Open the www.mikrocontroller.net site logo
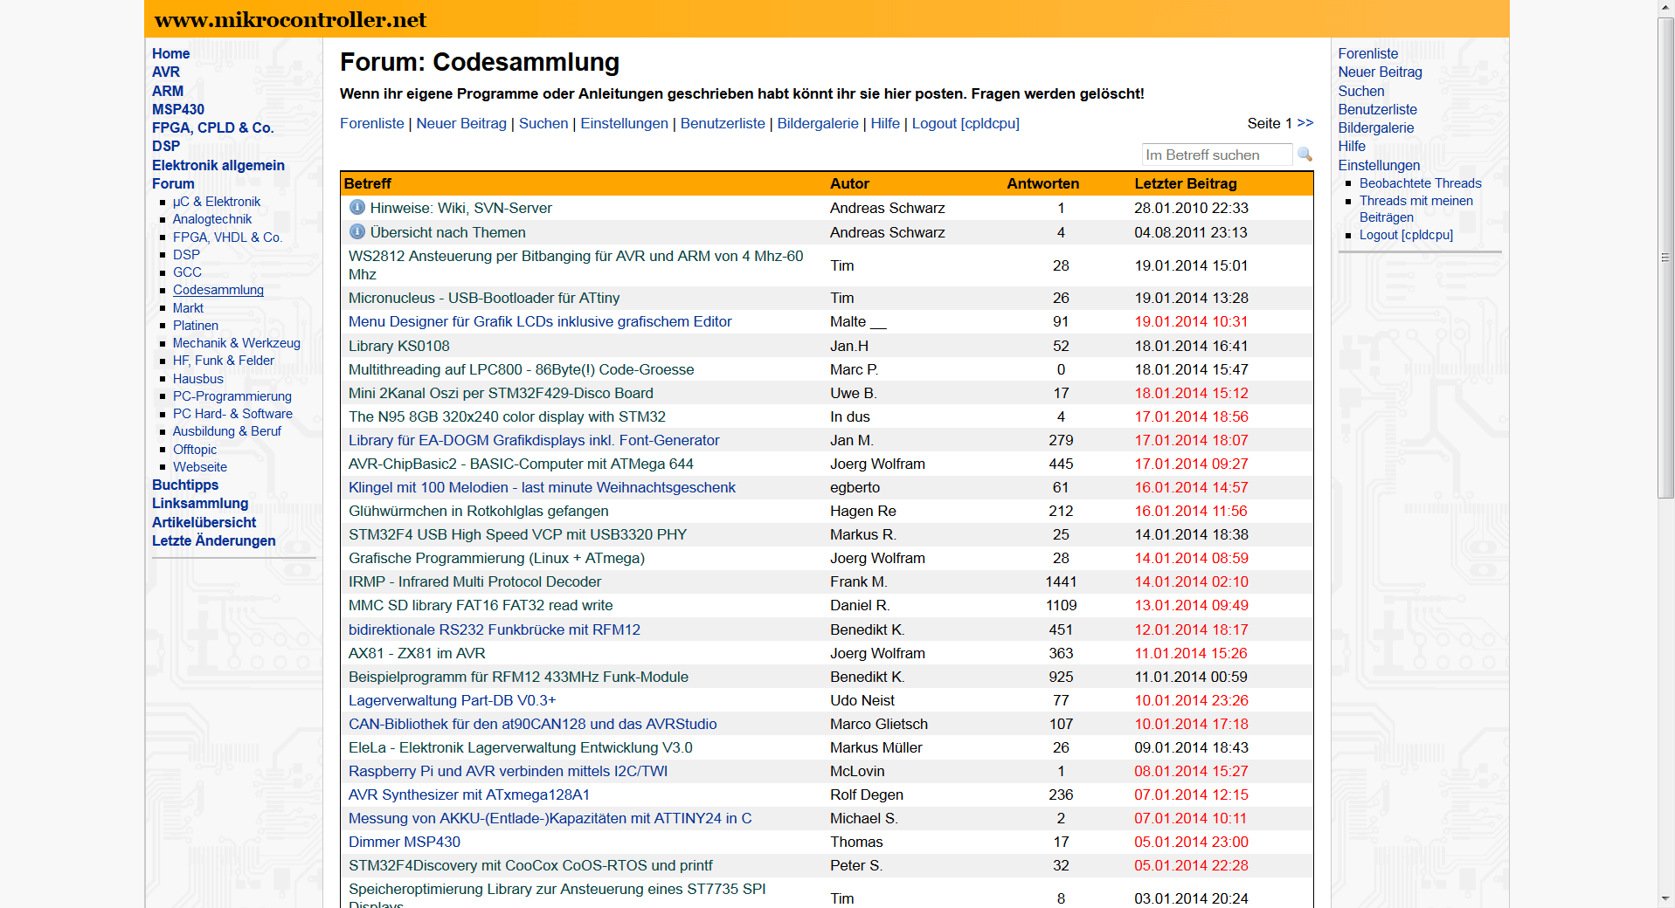The height and width of the screenshot is (908, 1675). (290, 19)
